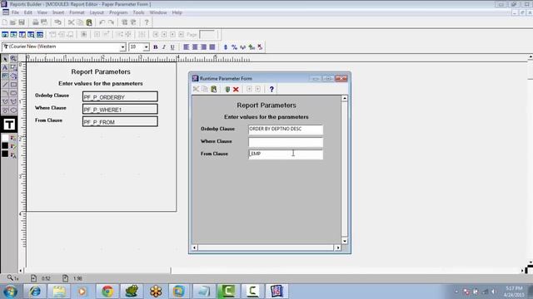
Task: Click the line color swatch
Action: point(5,146)
